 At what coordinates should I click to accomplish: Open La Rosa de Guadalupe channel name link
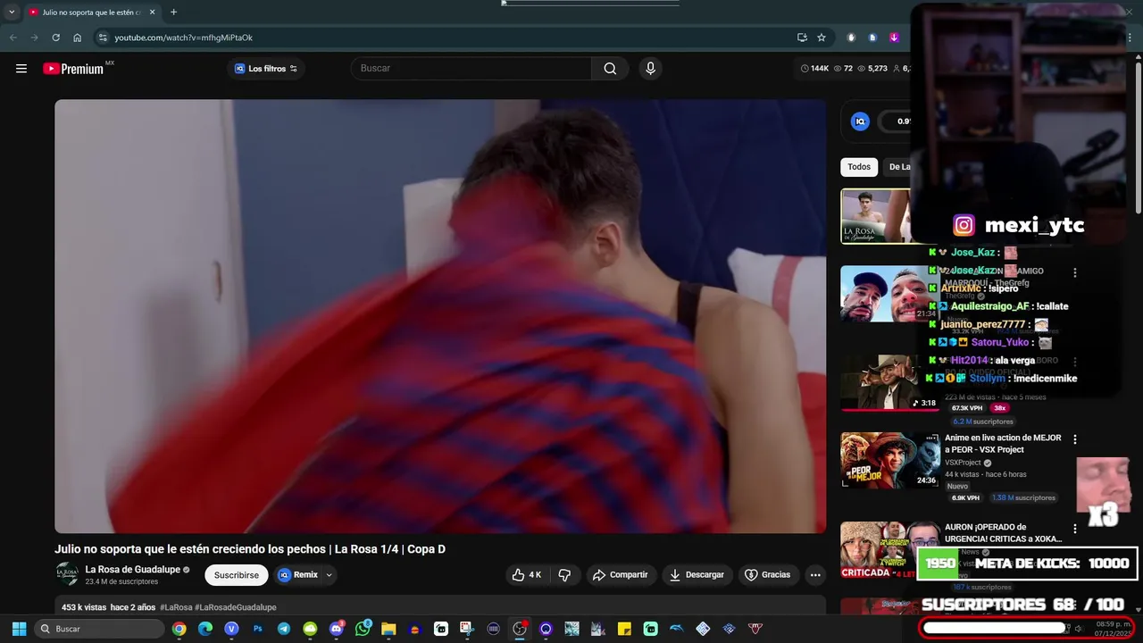point(133,570)
